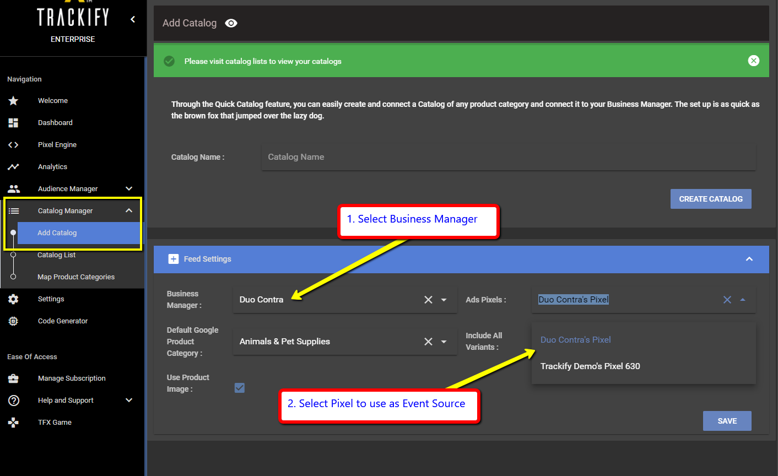Click the Code Generator chip icon

[13, 321]
